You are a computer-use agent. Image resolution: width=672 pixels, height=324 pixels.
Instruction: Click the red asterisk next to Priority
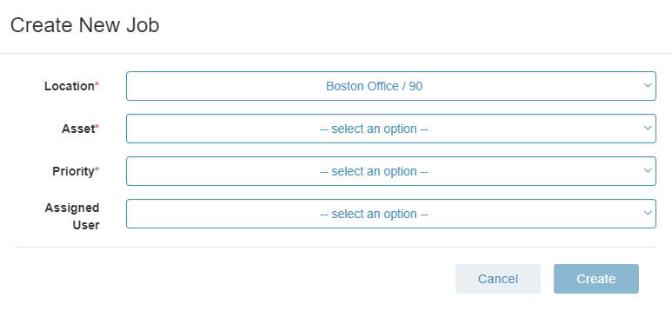click(96, 170)
